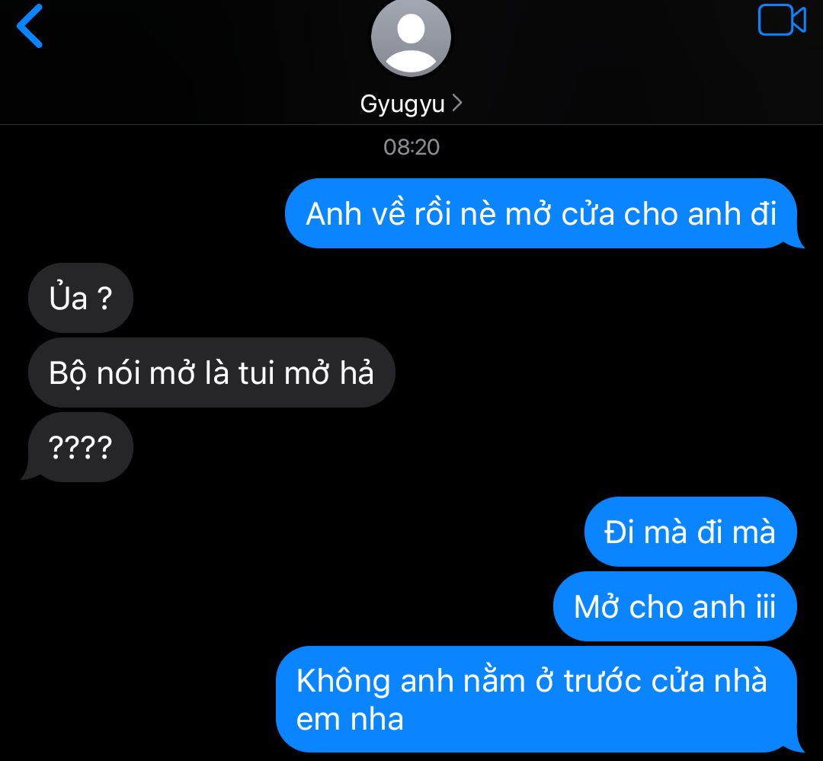This screenshot has height=761, width=823.
Task: Start a FaceTime video call
Action: [x=782, y=20]
